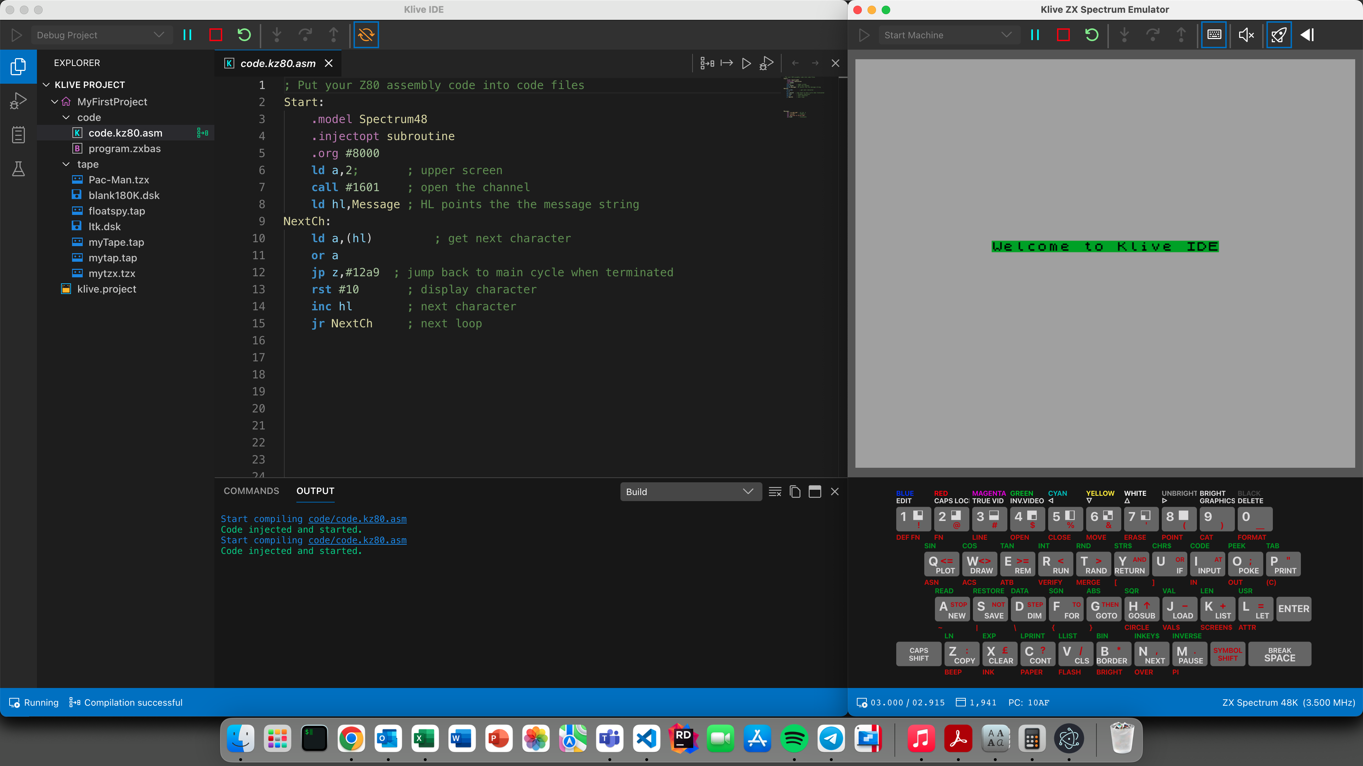The image size is (1363, 766).
Task: Open the clipboard-list view in the activity bar
Action: click(18, 135)
